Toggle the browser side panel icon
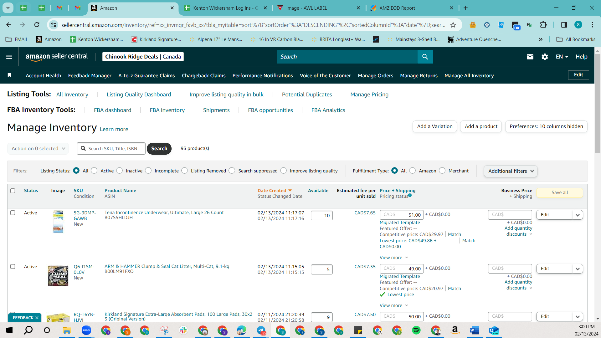The image size is (601, 338). 564,25
